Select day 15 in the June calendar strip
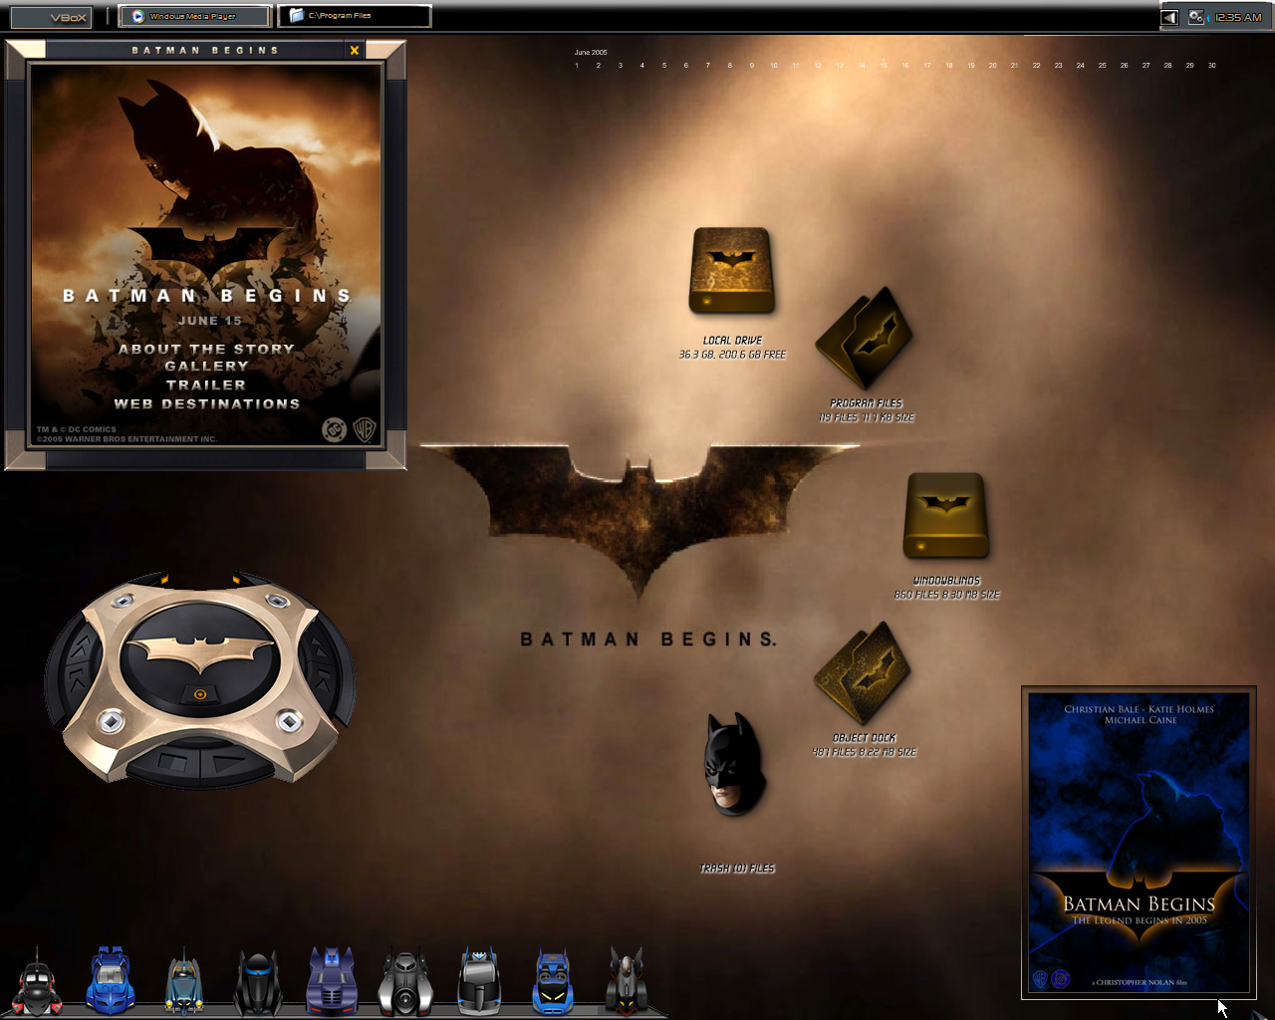Image resolution: width=1275 pixels, height=1020 pixels. 884,65
